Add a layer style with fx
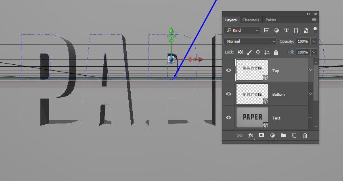This screenshot has height=181, width=343. 251,136
